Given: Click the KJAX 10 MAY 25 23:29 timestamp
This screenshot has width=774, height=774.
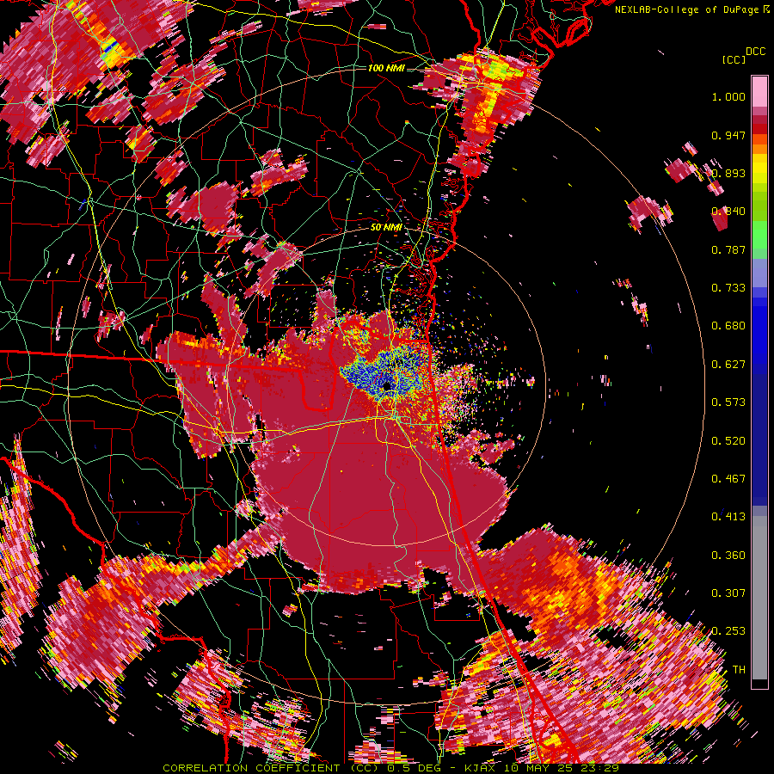Looking at the screenshot, I should coord(542,768).
